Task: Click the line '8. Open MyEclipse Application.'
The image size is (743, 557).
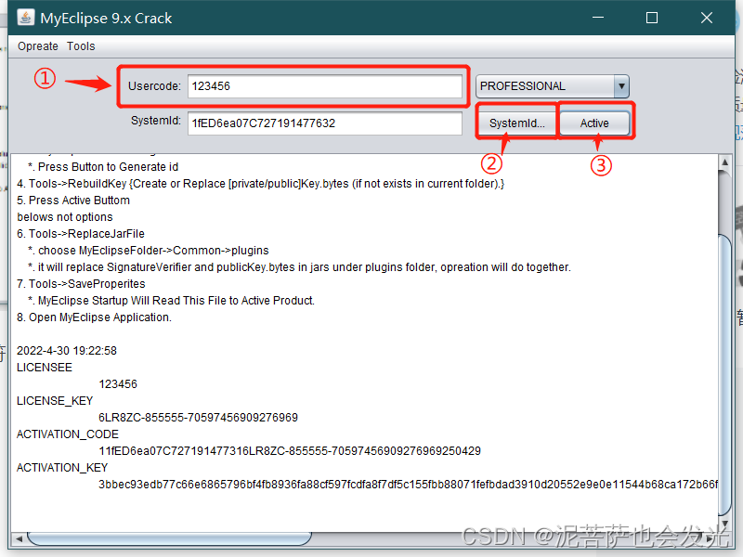Action: click(x=95, y=317)
